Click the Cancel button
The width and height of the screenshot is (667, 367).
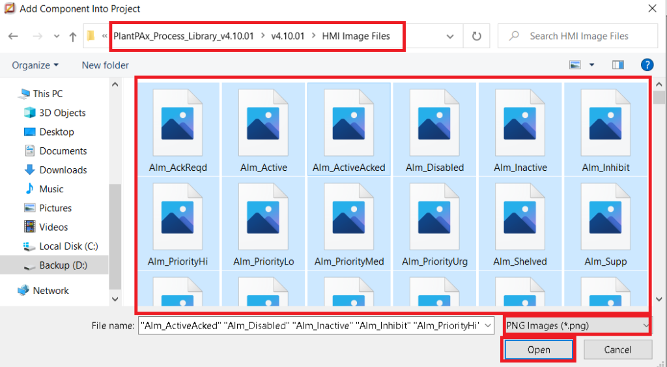coord(617,349)
